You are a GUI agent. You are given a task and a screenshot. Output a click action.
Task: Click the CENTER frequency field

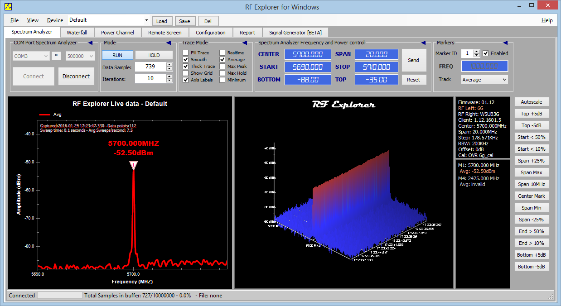[x=308, y=54]
